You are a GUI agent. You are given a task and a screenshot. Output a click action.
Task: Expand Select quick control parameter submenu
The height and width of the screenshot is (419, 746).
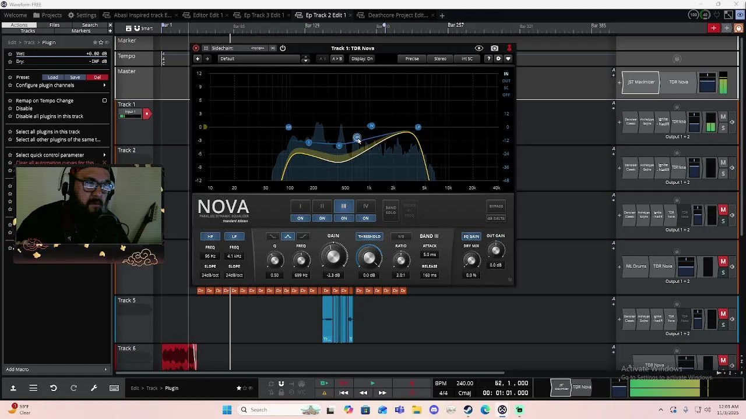point(104,155)
